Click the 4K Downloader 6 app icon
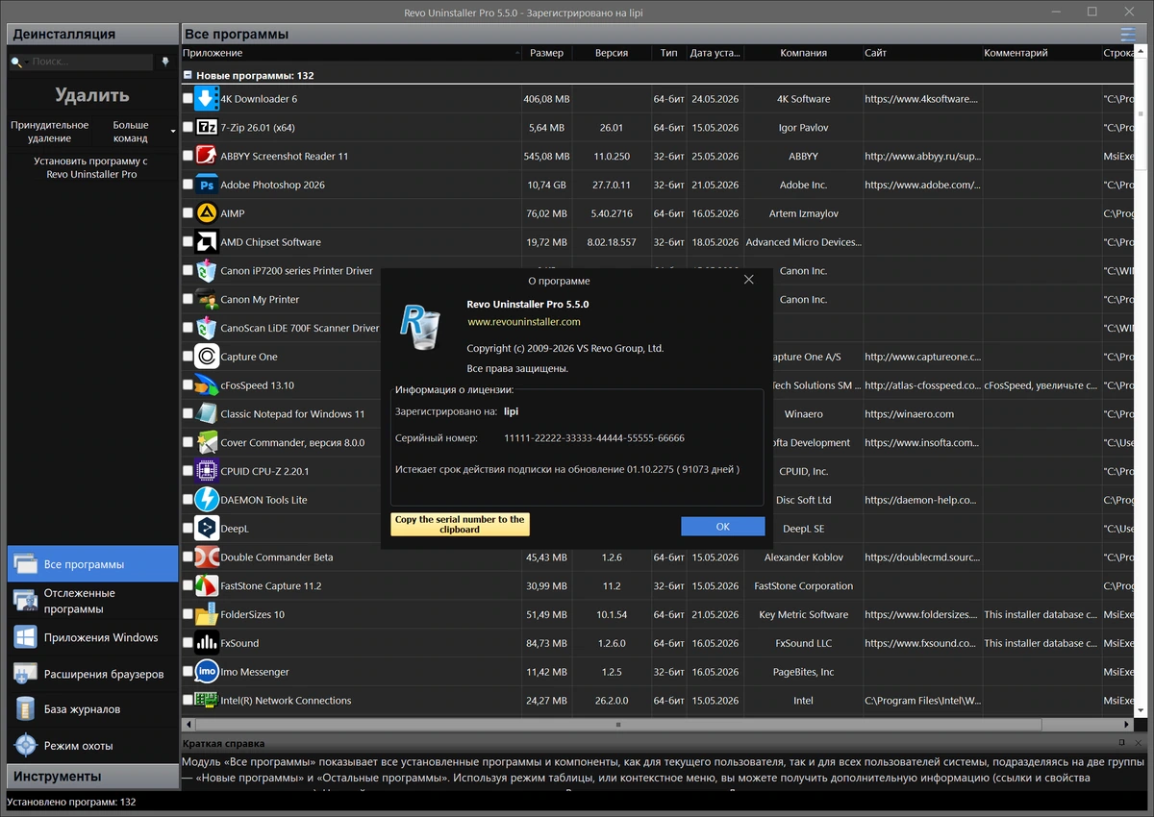The width and height of the screenshot is (1154, 817). (207, 99)
